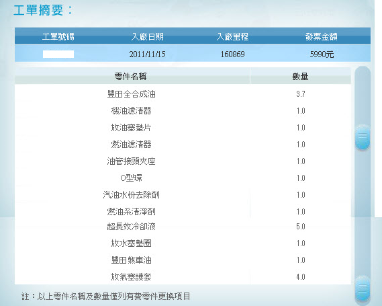Screen dimensions: 382x306
Task: Select the 超長效冷卻液 row
Action: 183,227
